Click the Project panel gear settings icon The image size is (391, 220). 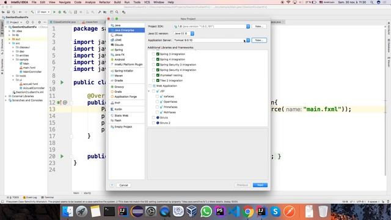coord(39,22)
